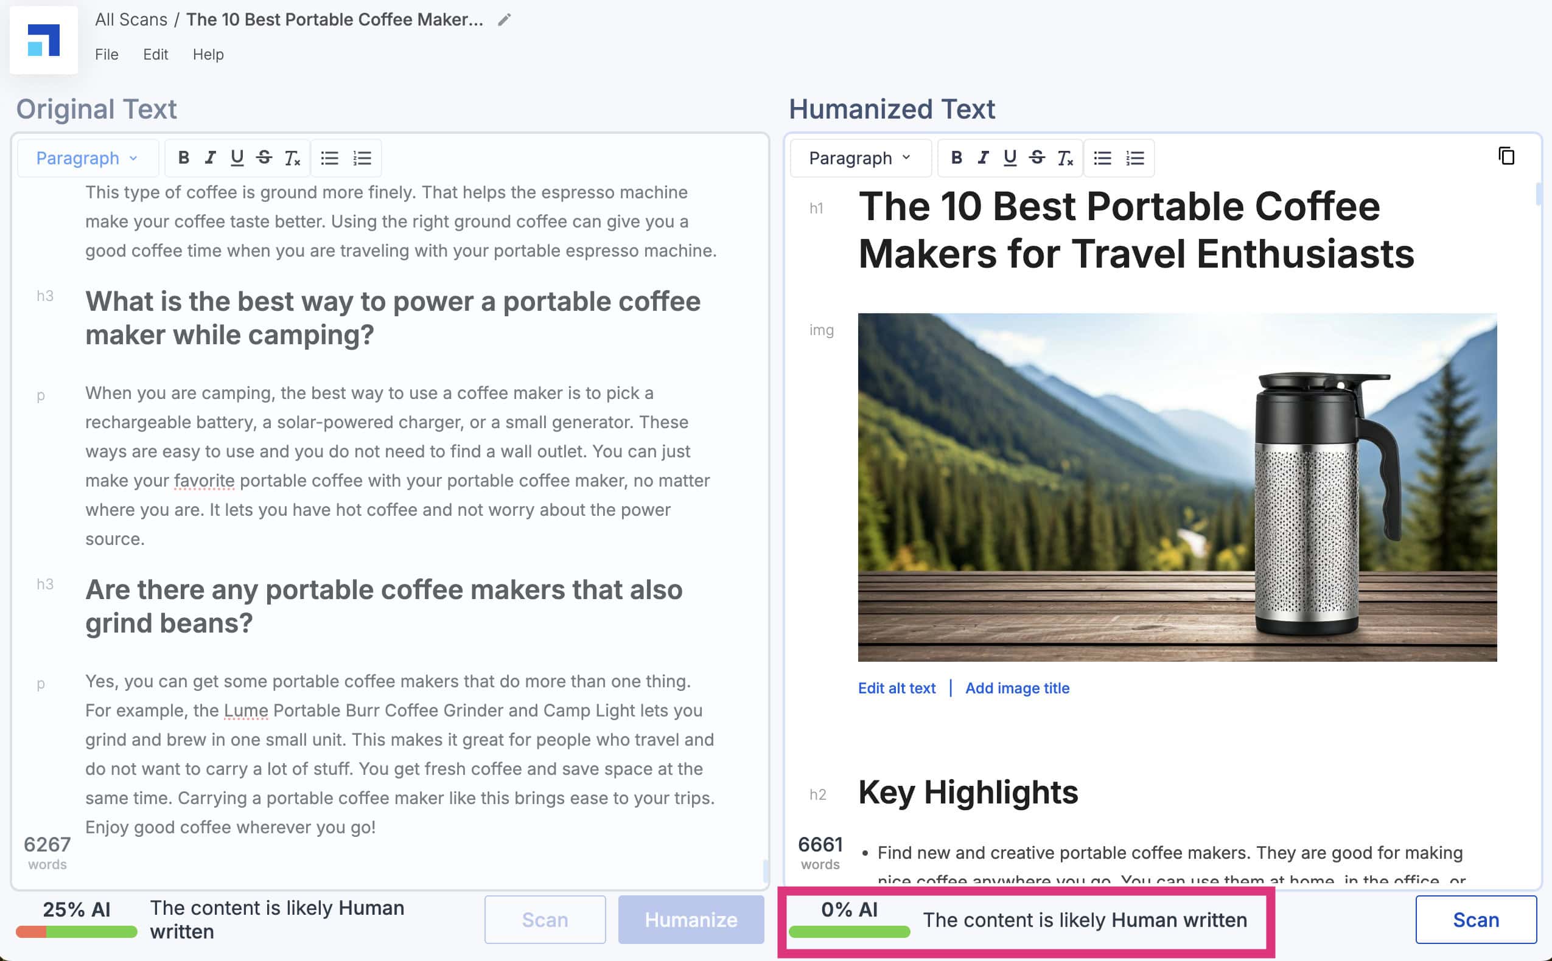Click the '6661 words' counter
Image resolution: width=1552 pixels, height=961 pixels.
pos(820,852)
